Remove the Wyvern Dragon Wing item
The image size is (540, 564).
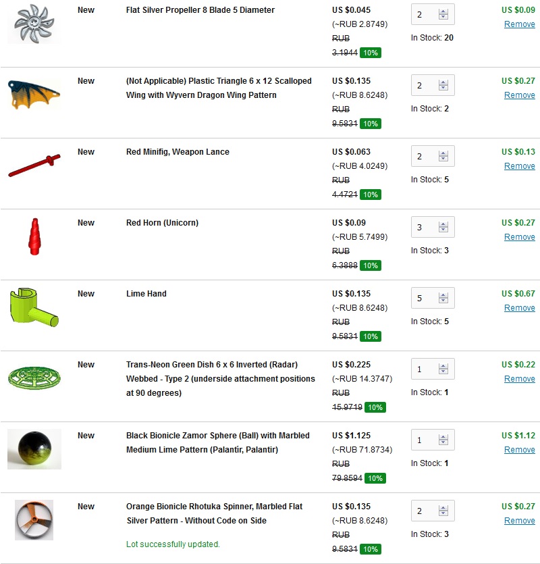pyautogui.click(x=519, y=95)
